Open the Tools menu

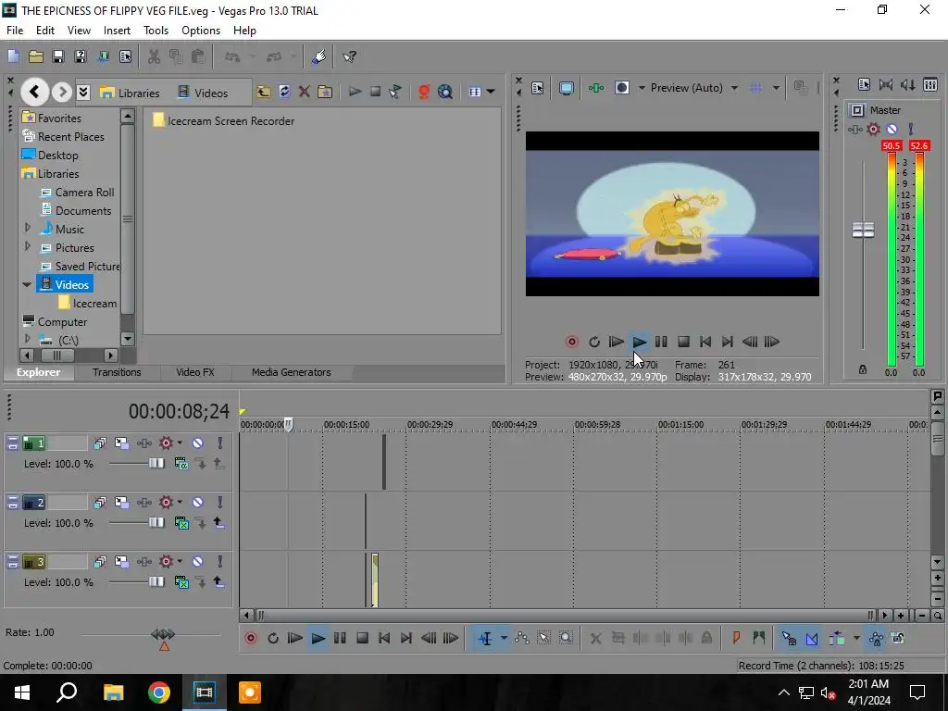[156, 31]
